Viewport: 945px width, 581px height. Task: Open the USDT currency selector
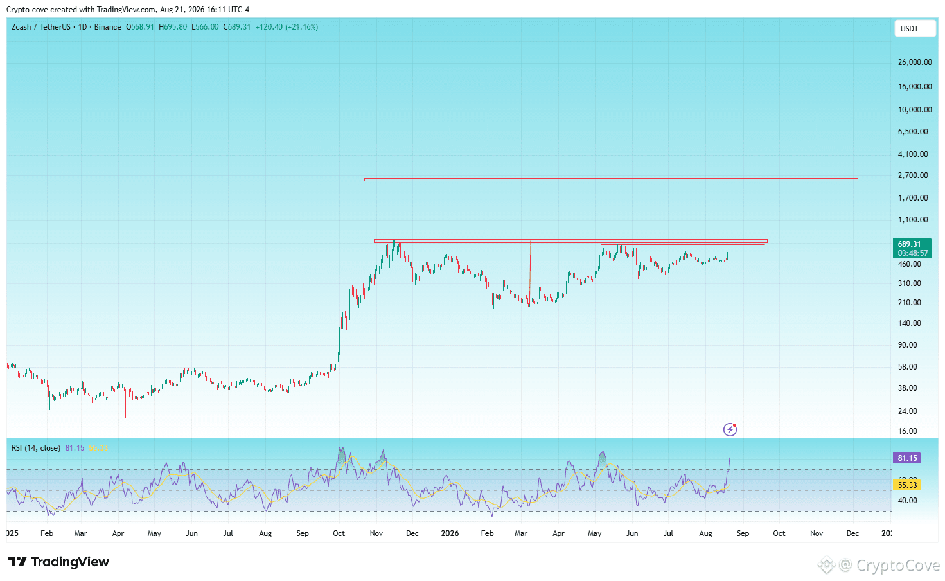click(915, 29)
